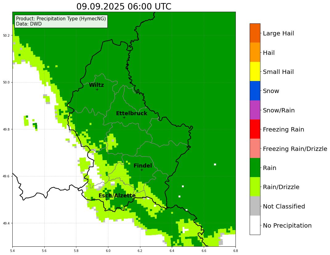
Task: Click the 'Large Hail' legend label
Action: click(278, 33)
